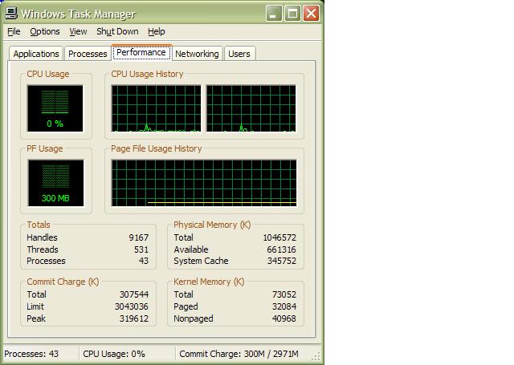Click the Available label in Physical Memory
This screenshot has width=514, height=365.
191,249
